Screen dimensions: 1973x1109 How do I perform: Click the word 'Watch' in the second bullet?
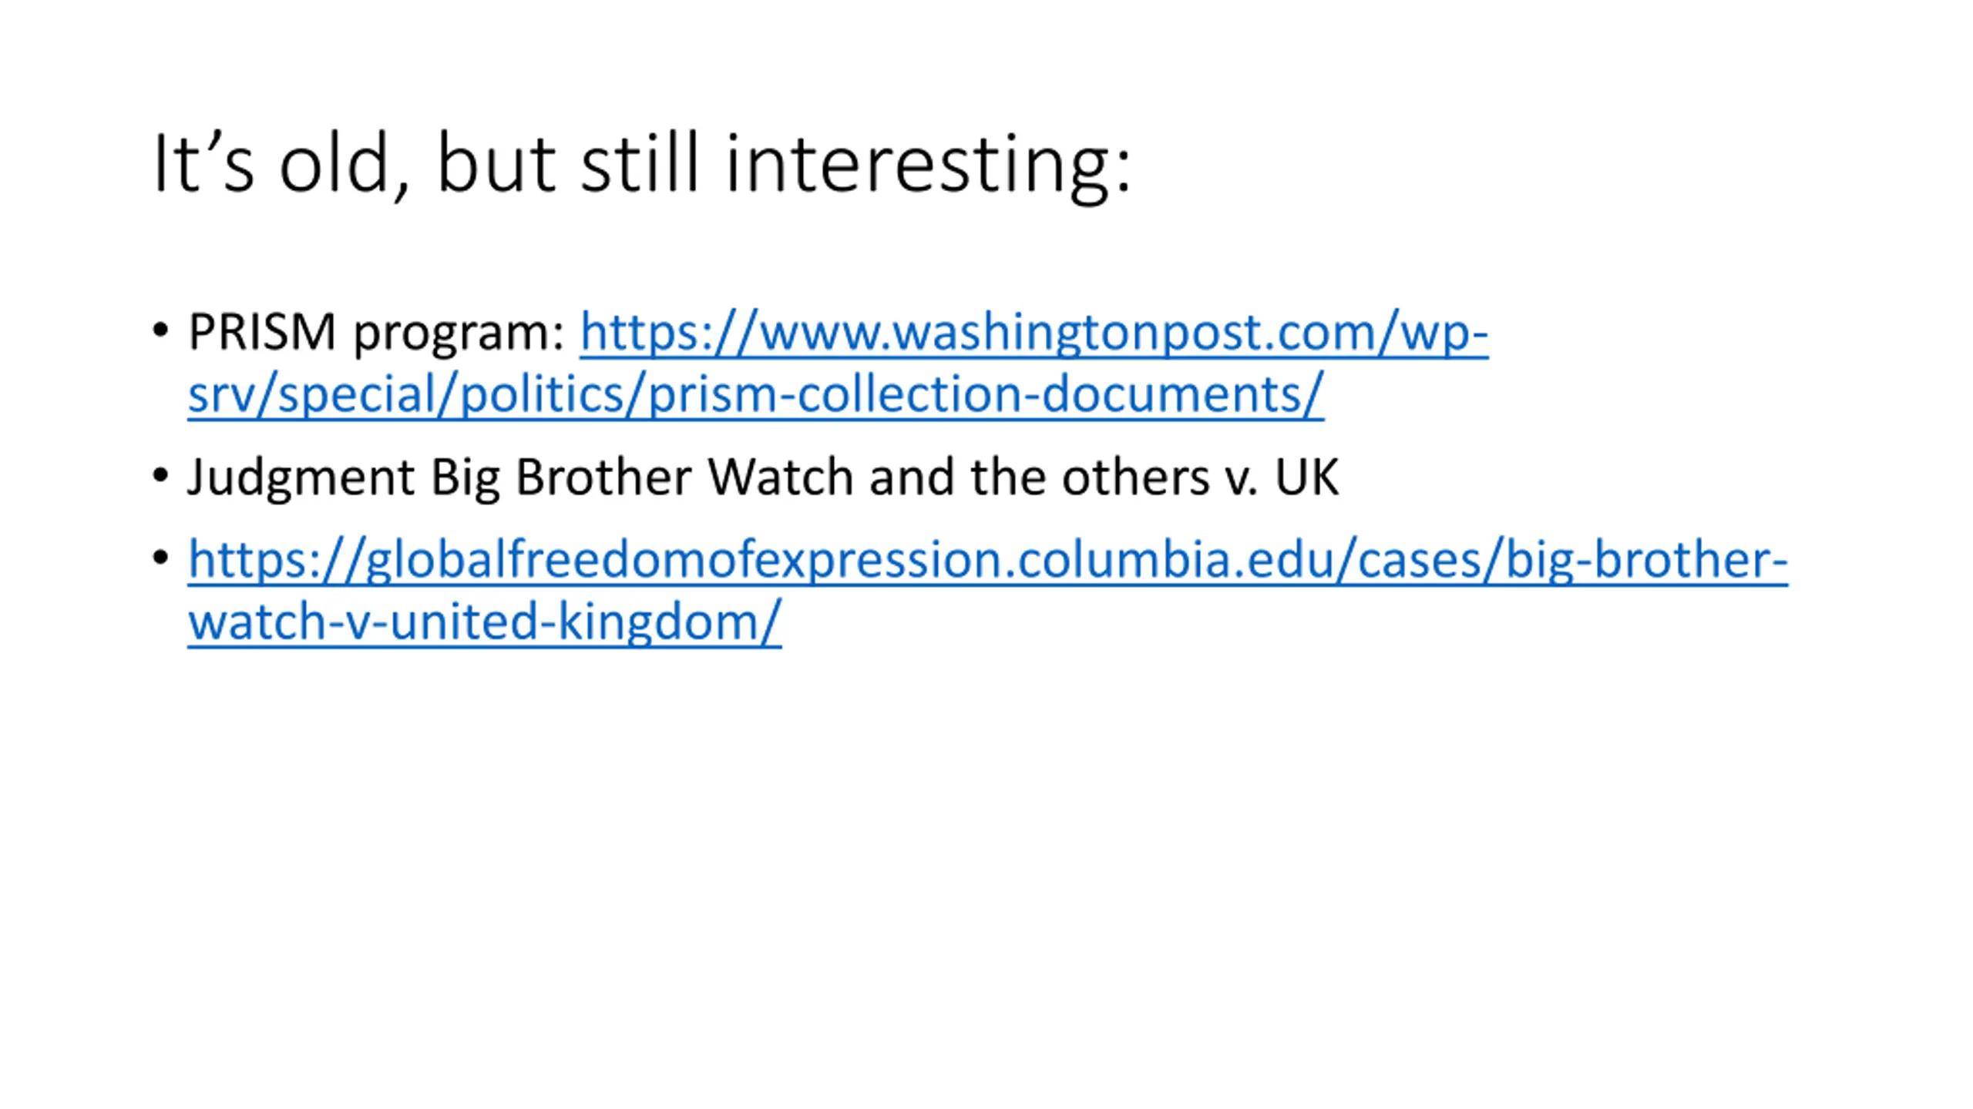780,477
